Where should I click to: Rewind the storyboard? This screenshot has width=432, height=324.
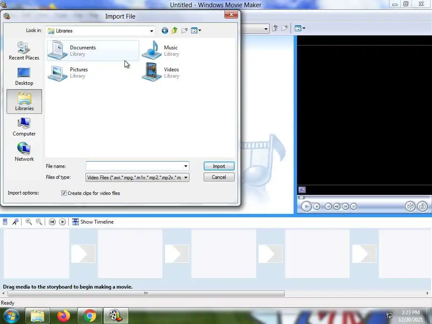pyautogui.click(x=52, y=222)
